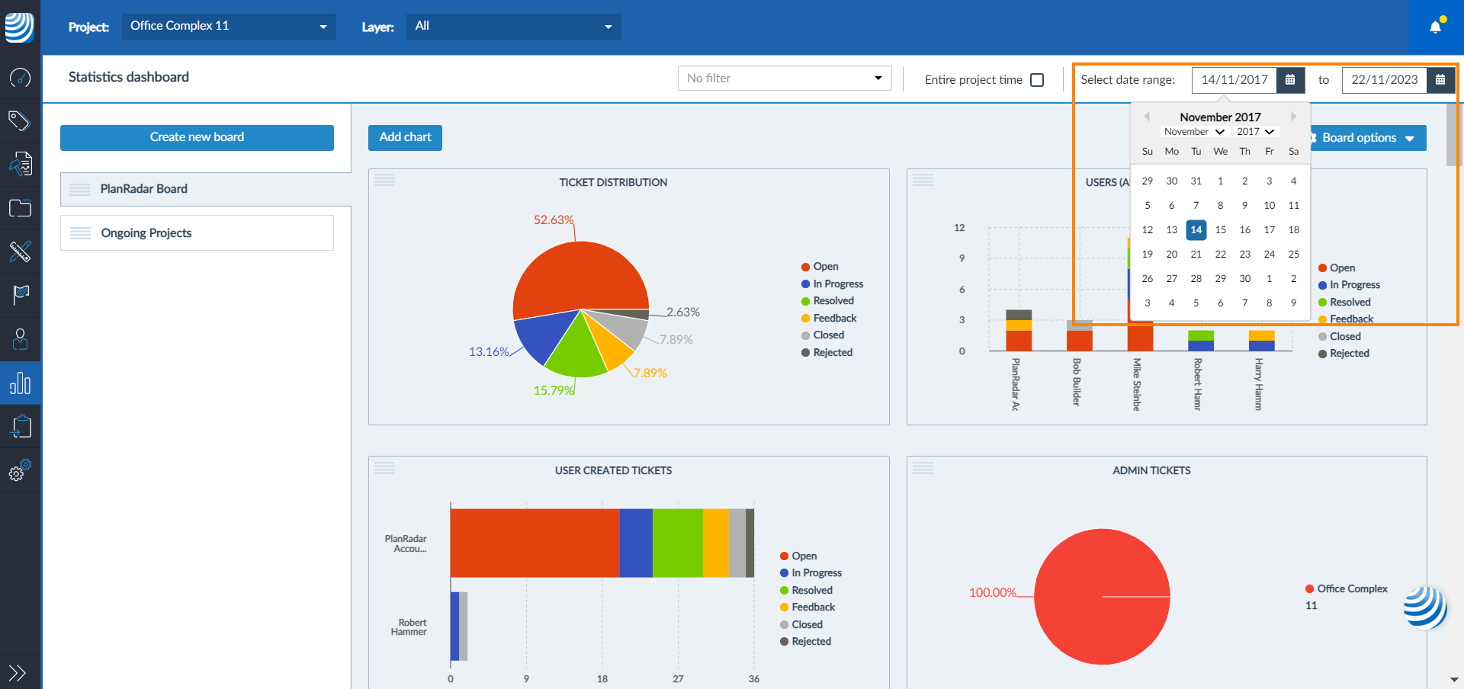Open the Project dropdown Office Complex 11

(x=228, y=27)
